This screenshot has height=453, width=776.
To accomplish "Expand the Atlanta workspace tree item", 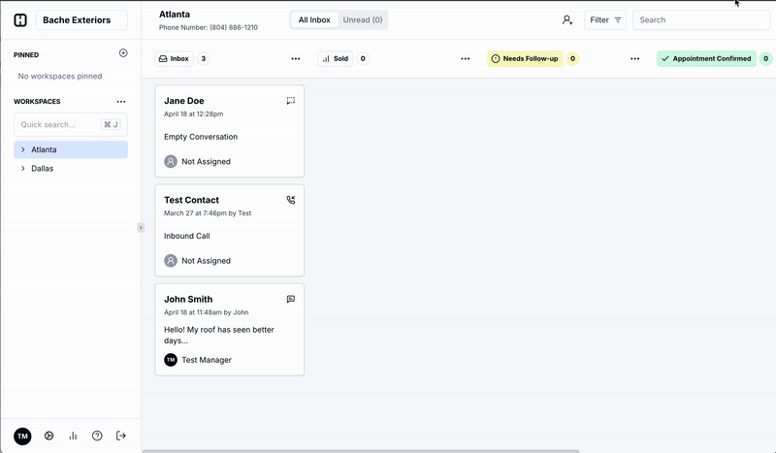I will [x=23, y=149].
